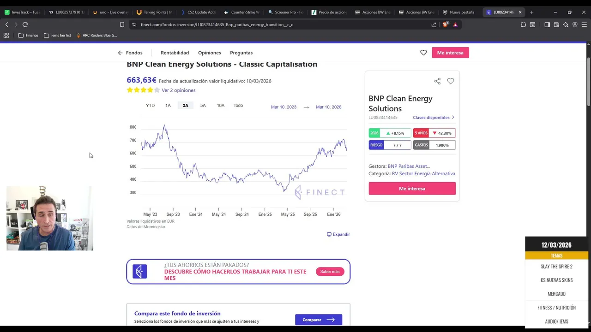Open the extensions puzzle icon

pos(523,24)
